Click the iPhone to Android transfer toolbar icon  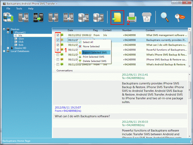(38, 17)
